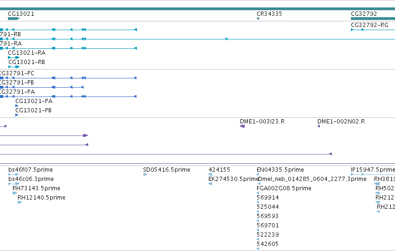
Task: Click the bs46c06.3prime EST label
Action: pos(31,179)
